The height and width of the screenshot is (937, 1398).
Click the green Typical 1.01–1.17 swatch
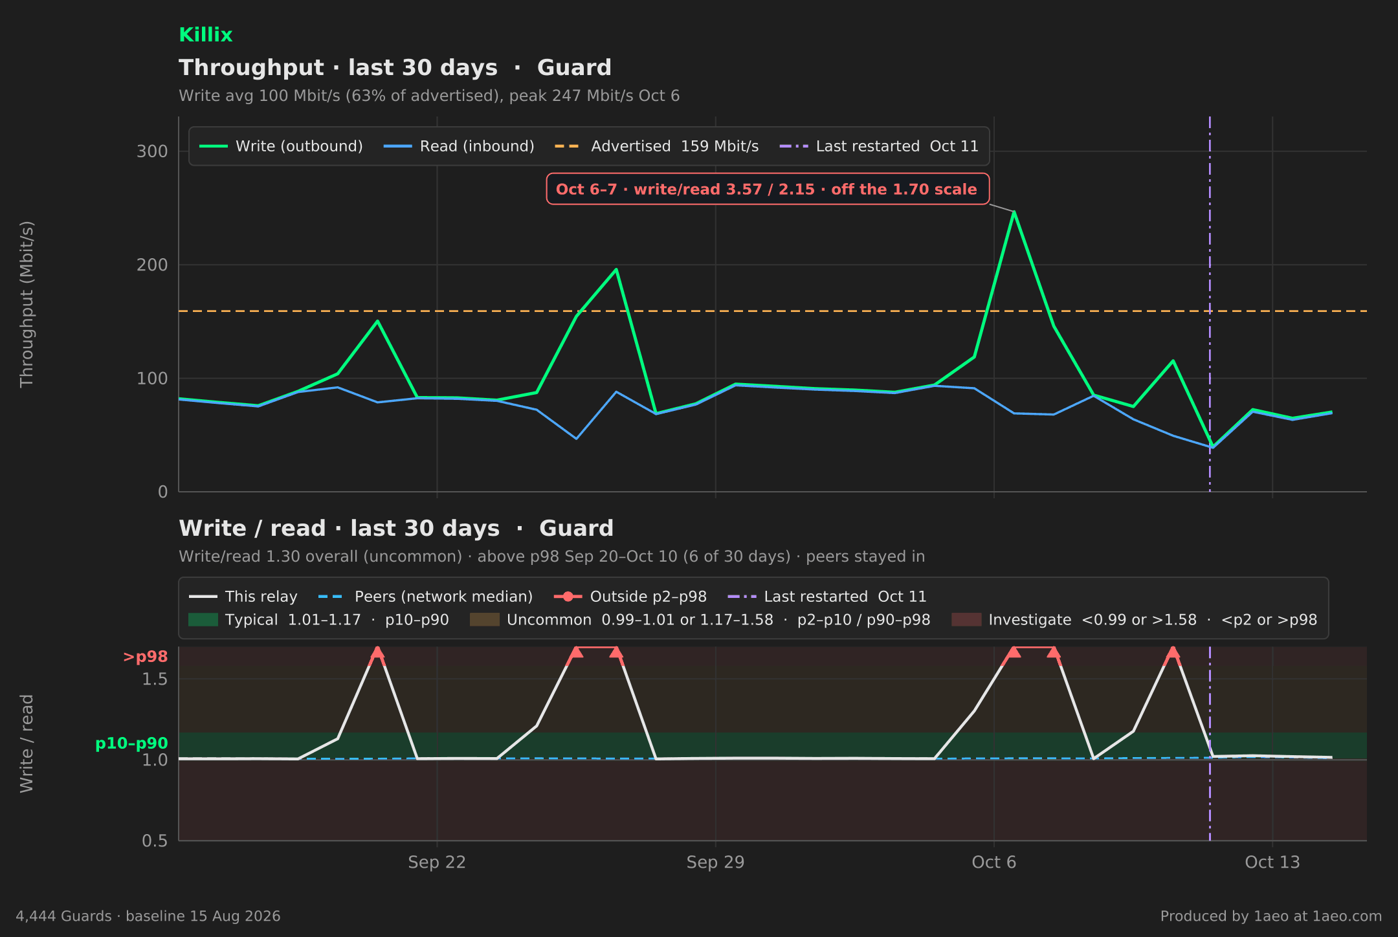tap(203, 620)
